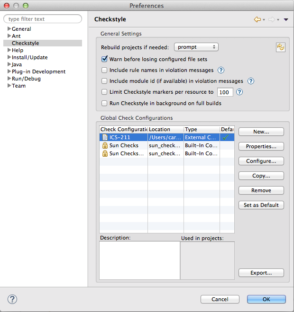The image size is (294, 312).
Task: Click help icon beside markers limit field
Action: point(239,92)
